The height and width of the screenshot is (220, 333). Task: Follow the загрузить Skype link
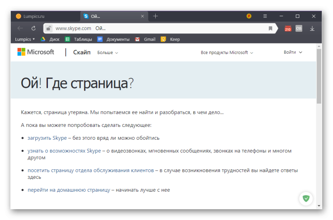(x=47, y=138)
